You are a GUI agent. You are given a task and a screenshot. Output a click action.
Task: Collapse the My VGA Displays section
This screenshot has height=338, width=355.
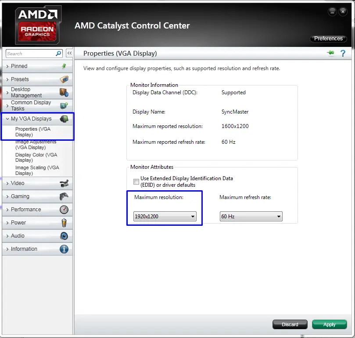tap(37, 119)
